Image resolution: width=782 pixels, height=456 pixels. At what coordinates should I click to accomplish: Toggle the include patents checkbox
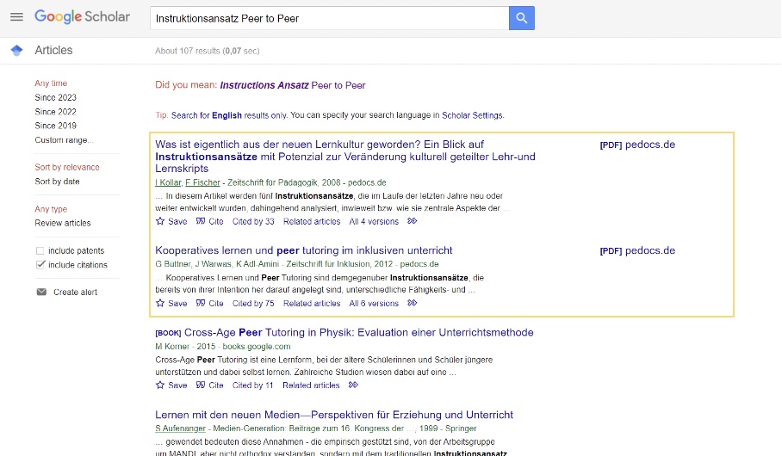click(40, 250)
